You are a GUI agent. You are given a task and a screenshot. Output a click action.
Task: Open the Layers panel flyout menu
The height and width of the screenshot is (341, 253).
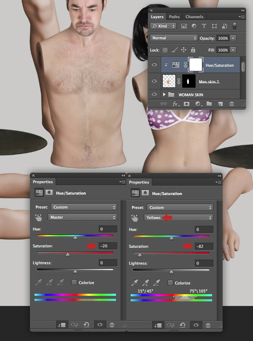[242, 16]
